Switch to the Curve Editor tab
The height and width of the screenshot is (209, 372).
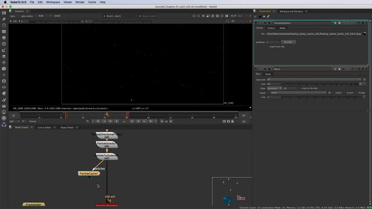tap(44, 128)
